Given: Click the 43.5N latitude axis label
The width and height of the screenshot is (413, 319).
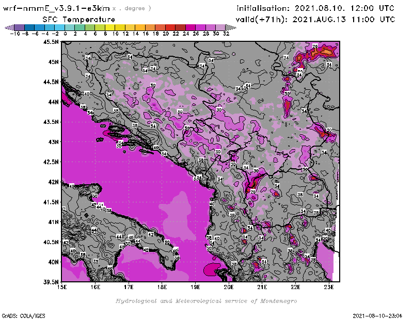Looking at the screenshot, I should [51, 122].
